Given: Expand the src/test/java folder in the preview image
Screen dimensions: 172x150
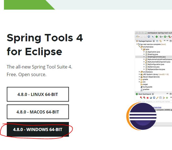Looking at the screenshot, I should [140, 72].
